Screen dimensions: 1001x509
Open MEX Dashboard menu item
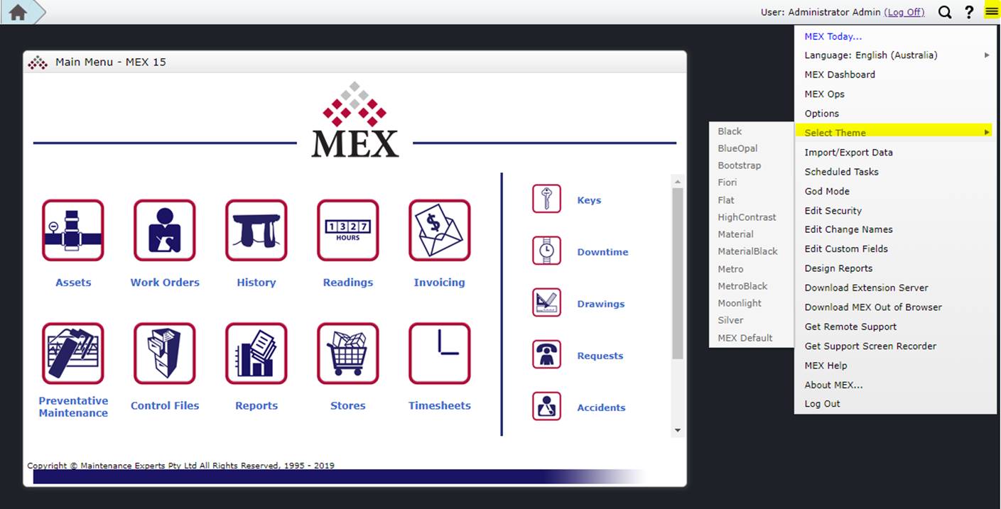(895, 75)
